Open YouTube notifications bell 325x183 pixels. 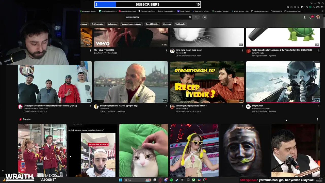coord(311,17)
